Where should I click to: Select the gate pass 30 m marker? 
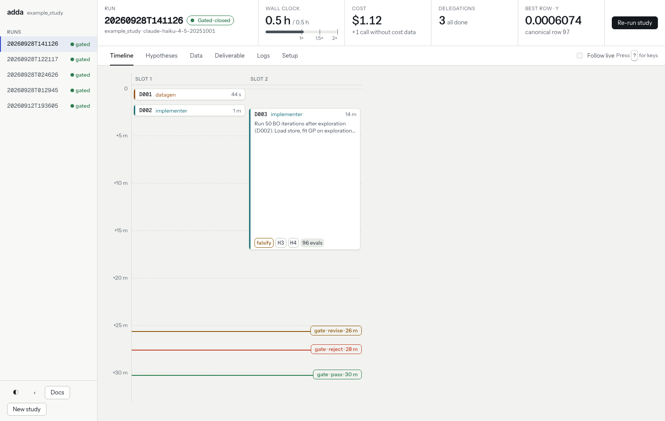pyautogui.click(x=337, y=374)
